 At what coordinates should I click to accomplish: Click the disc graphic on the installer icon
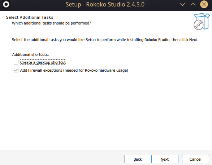pos(199,25)
